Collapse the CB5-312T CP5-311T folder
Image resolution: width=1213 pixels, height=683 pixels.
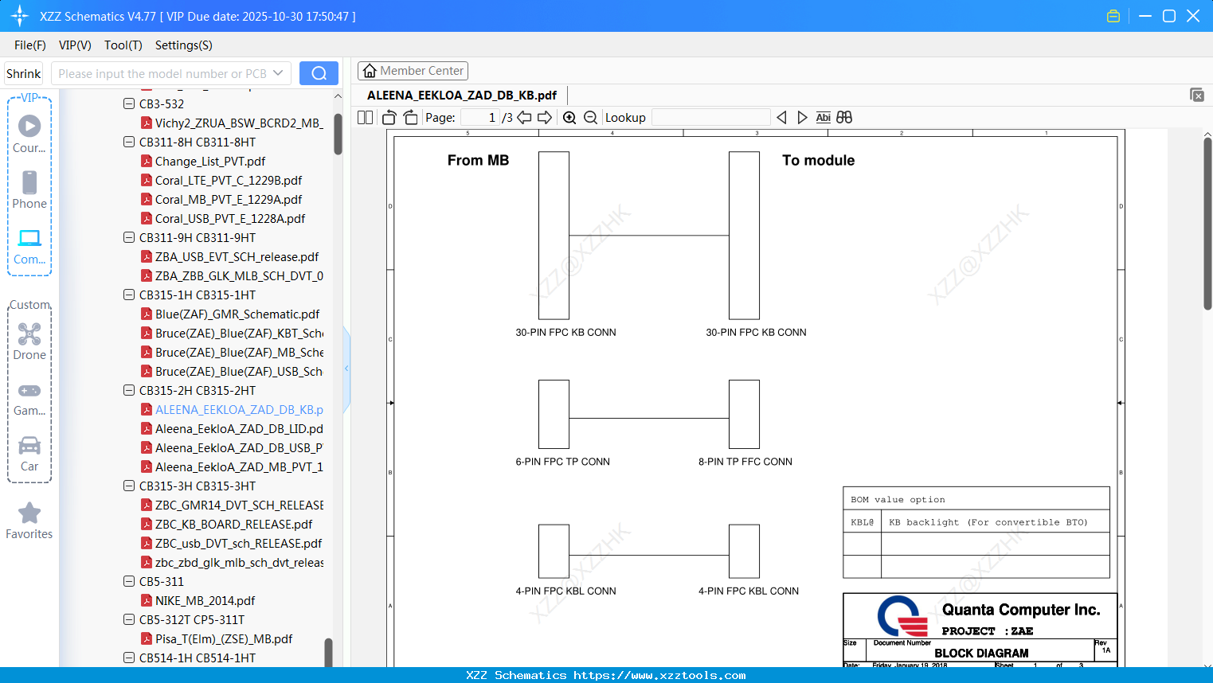[129, 619]
